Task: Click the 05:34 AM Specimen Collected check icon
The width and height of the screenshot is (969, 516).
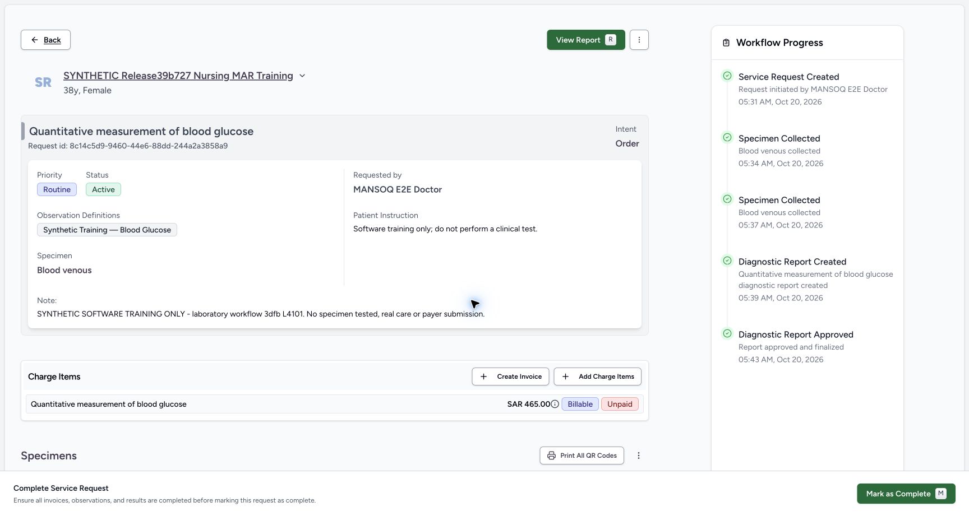Action: tap(727, 137)
